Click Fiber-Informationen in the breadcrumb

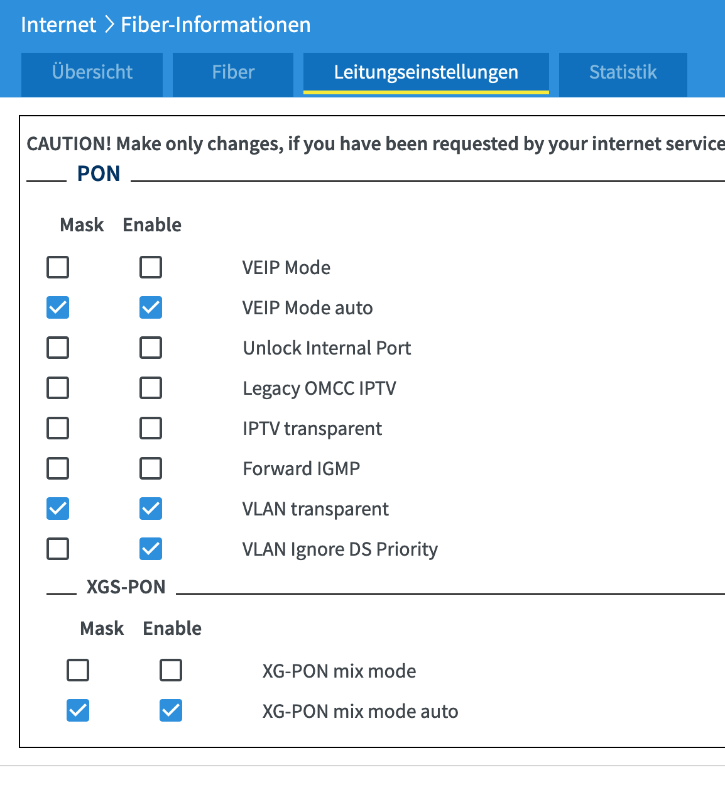click(215, 25)
